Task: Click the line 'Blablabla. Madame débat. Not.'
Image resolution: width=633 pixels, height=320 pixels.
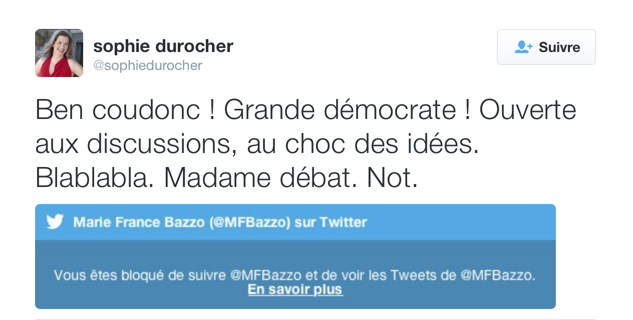Action: click(x=226, y=177)
